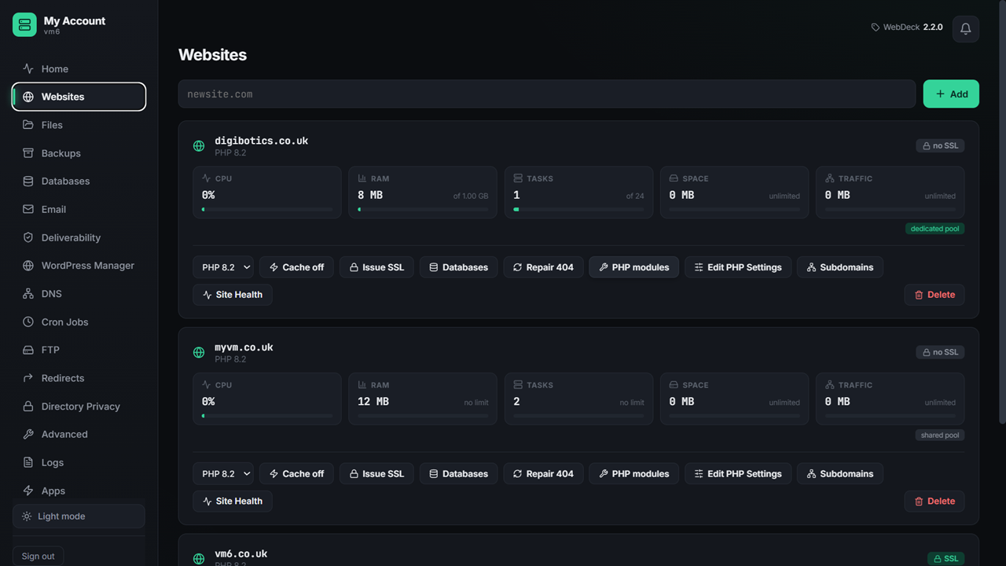Click the dedicated pool label
1006x566 pixels.
pos(934,229)
